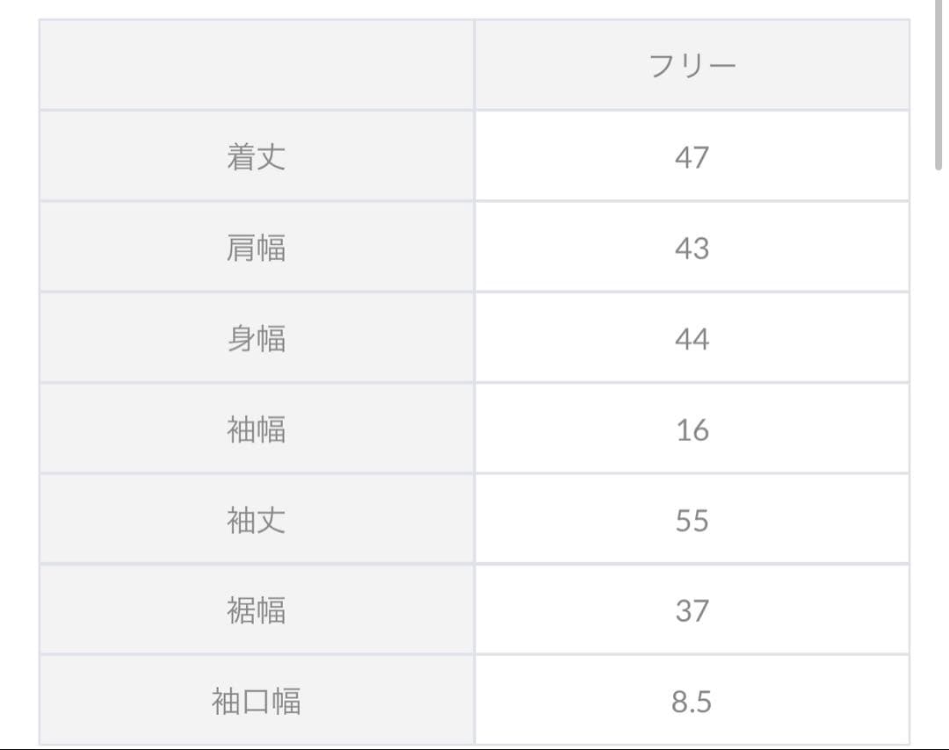The image size is (949, 750).
Task: Select the 袖口幅 row label
Action: point(256,702)
